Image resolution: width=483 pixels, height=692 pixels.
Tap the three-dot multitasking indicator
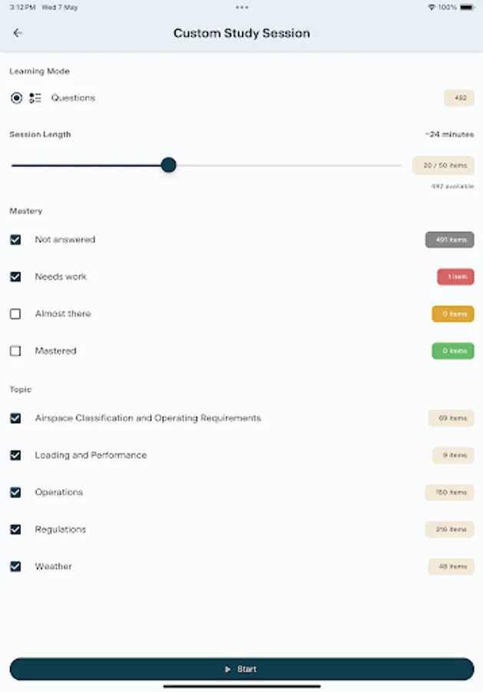click(241, 7)
